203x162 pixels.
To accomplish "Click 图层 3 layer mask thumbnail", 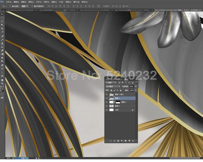I will click(118, 102).
